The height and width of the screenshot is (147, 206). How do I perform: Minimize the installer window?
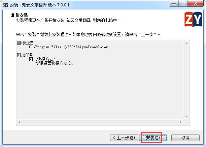[174, 4]
